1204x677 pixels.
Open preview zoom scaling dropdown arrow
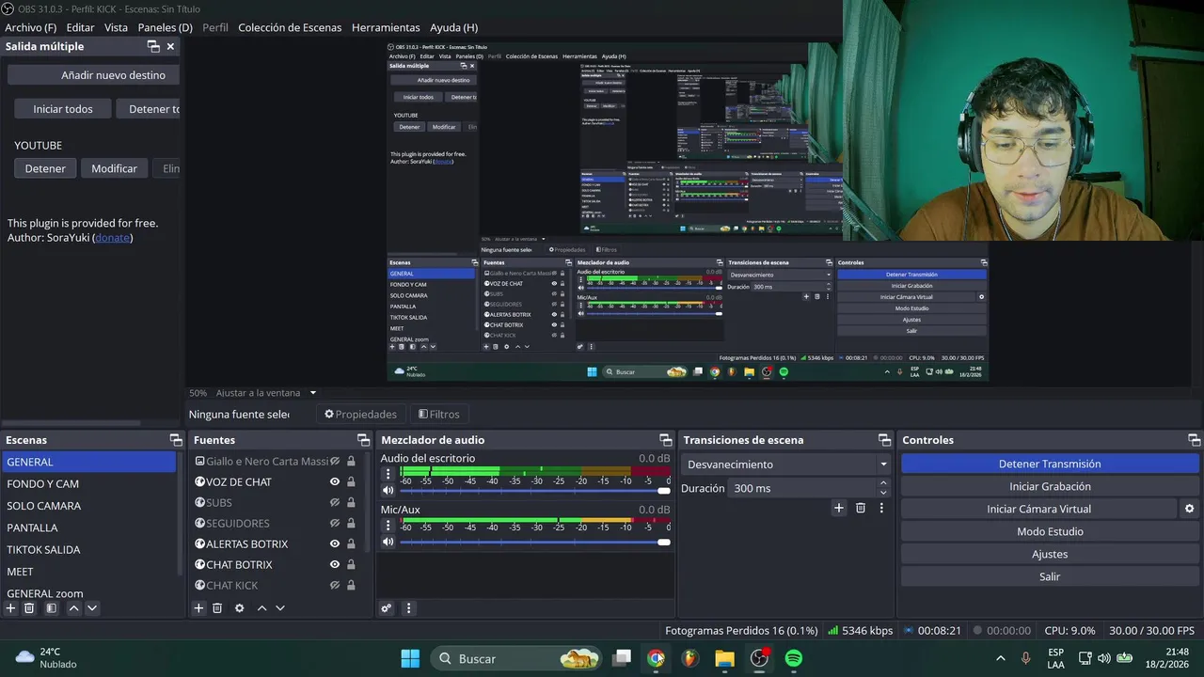(313, 393)
